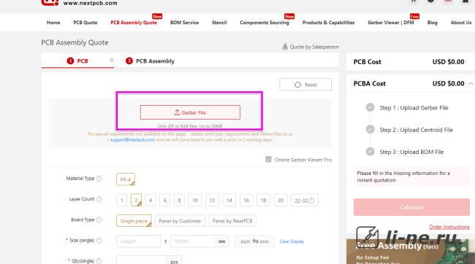The height and width of the screenshot is (264, 475).
Task: Select 2 layer count option
Action: click(136, 201)
